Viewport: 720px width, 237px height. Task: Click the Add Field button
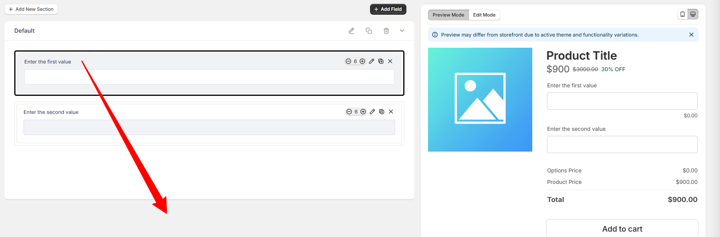click(x=388, y=9)
